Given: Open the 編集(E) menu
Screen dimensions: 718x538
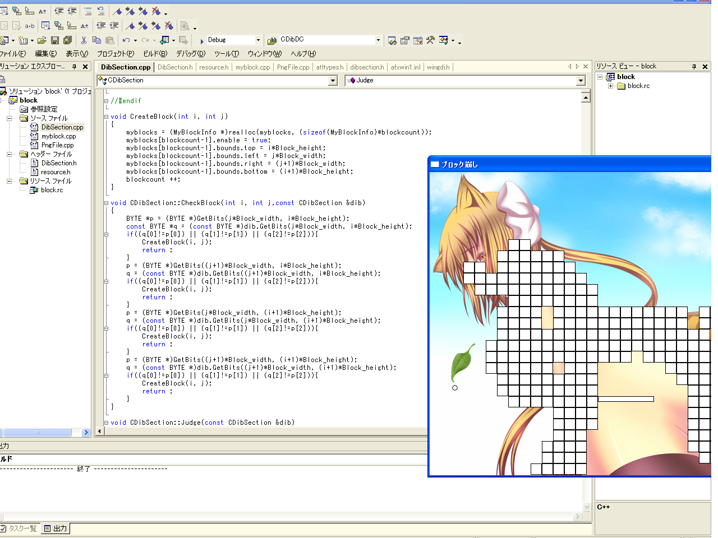Looking at the screenshot, I should point(46,54).
